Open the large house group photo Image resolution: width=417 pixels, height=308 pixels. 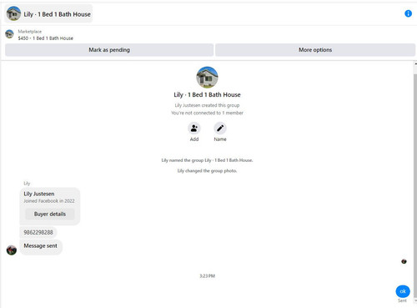207,77
